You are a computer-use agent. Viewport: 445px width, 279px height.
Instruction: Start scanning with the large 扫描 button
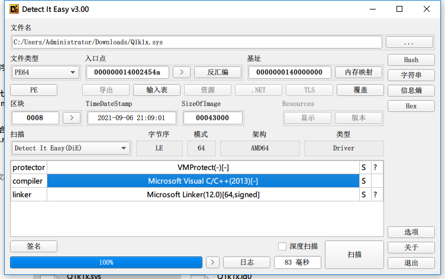(x=354, y=255)
